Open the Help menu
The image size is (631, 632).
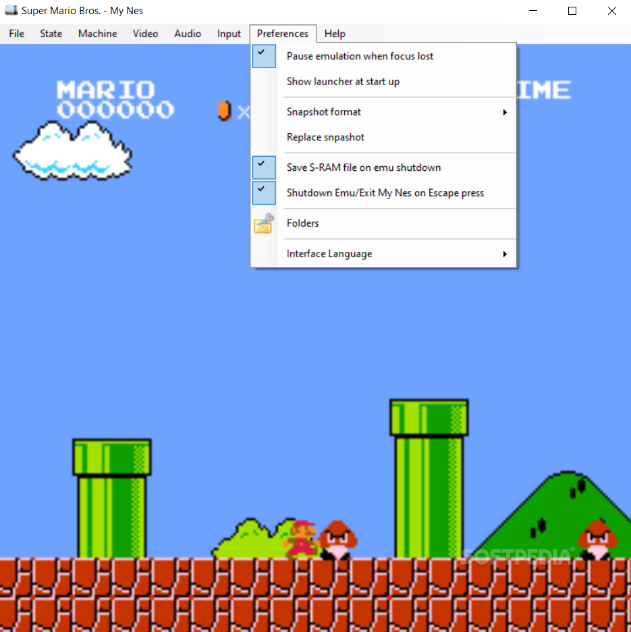pos(335,34)
